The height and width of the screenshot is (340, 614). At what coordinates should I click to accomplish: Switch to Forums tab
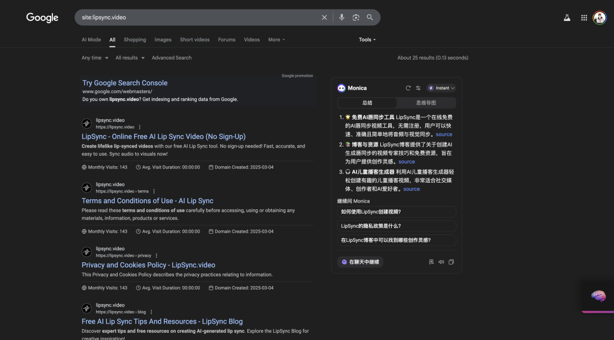[227, 40]
